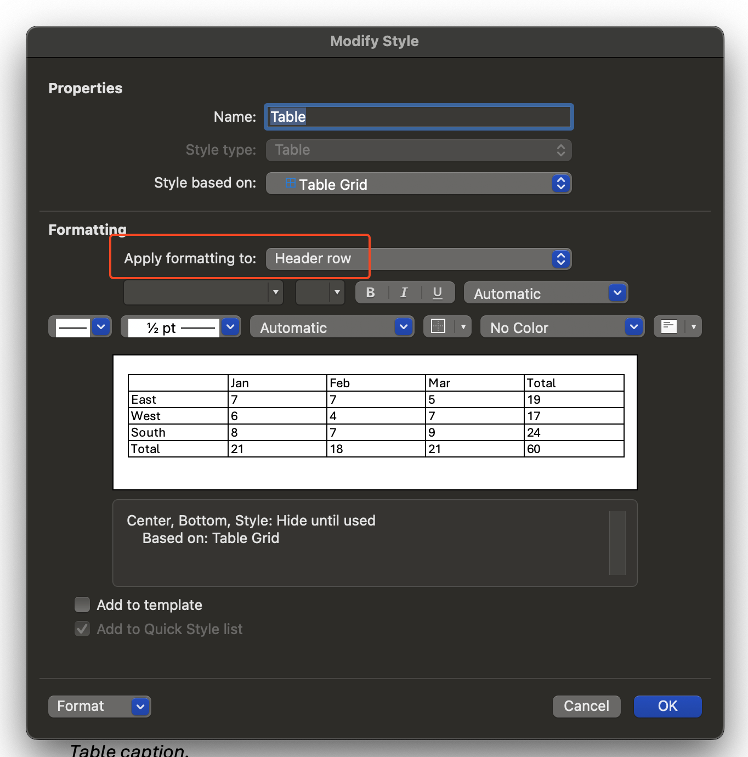This screenshot has width=748, height=757.
Task: Open the border line style picker
Action: click(80, 327)
